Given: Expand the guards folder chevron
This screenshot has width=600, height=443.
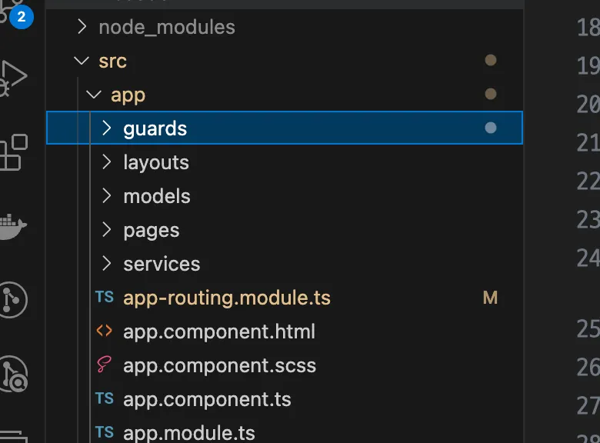Looking at the screenshot, I should coord(106,128).
